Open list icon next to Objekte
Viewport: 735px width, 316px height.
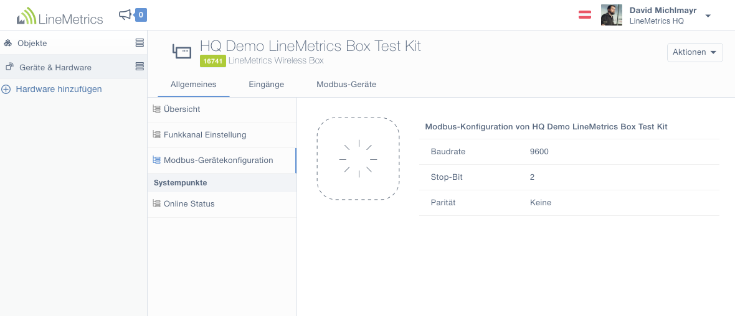140,42
